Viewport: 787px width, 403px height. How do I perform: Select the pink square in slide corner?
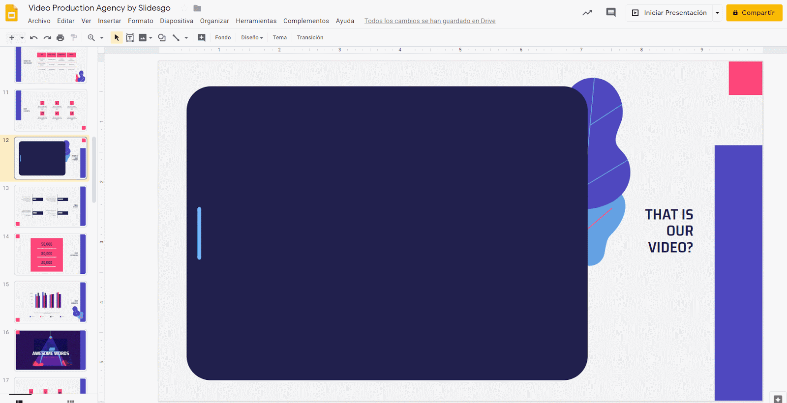745,78
